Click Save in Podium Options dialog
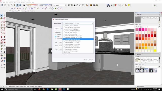 point(85,60)
